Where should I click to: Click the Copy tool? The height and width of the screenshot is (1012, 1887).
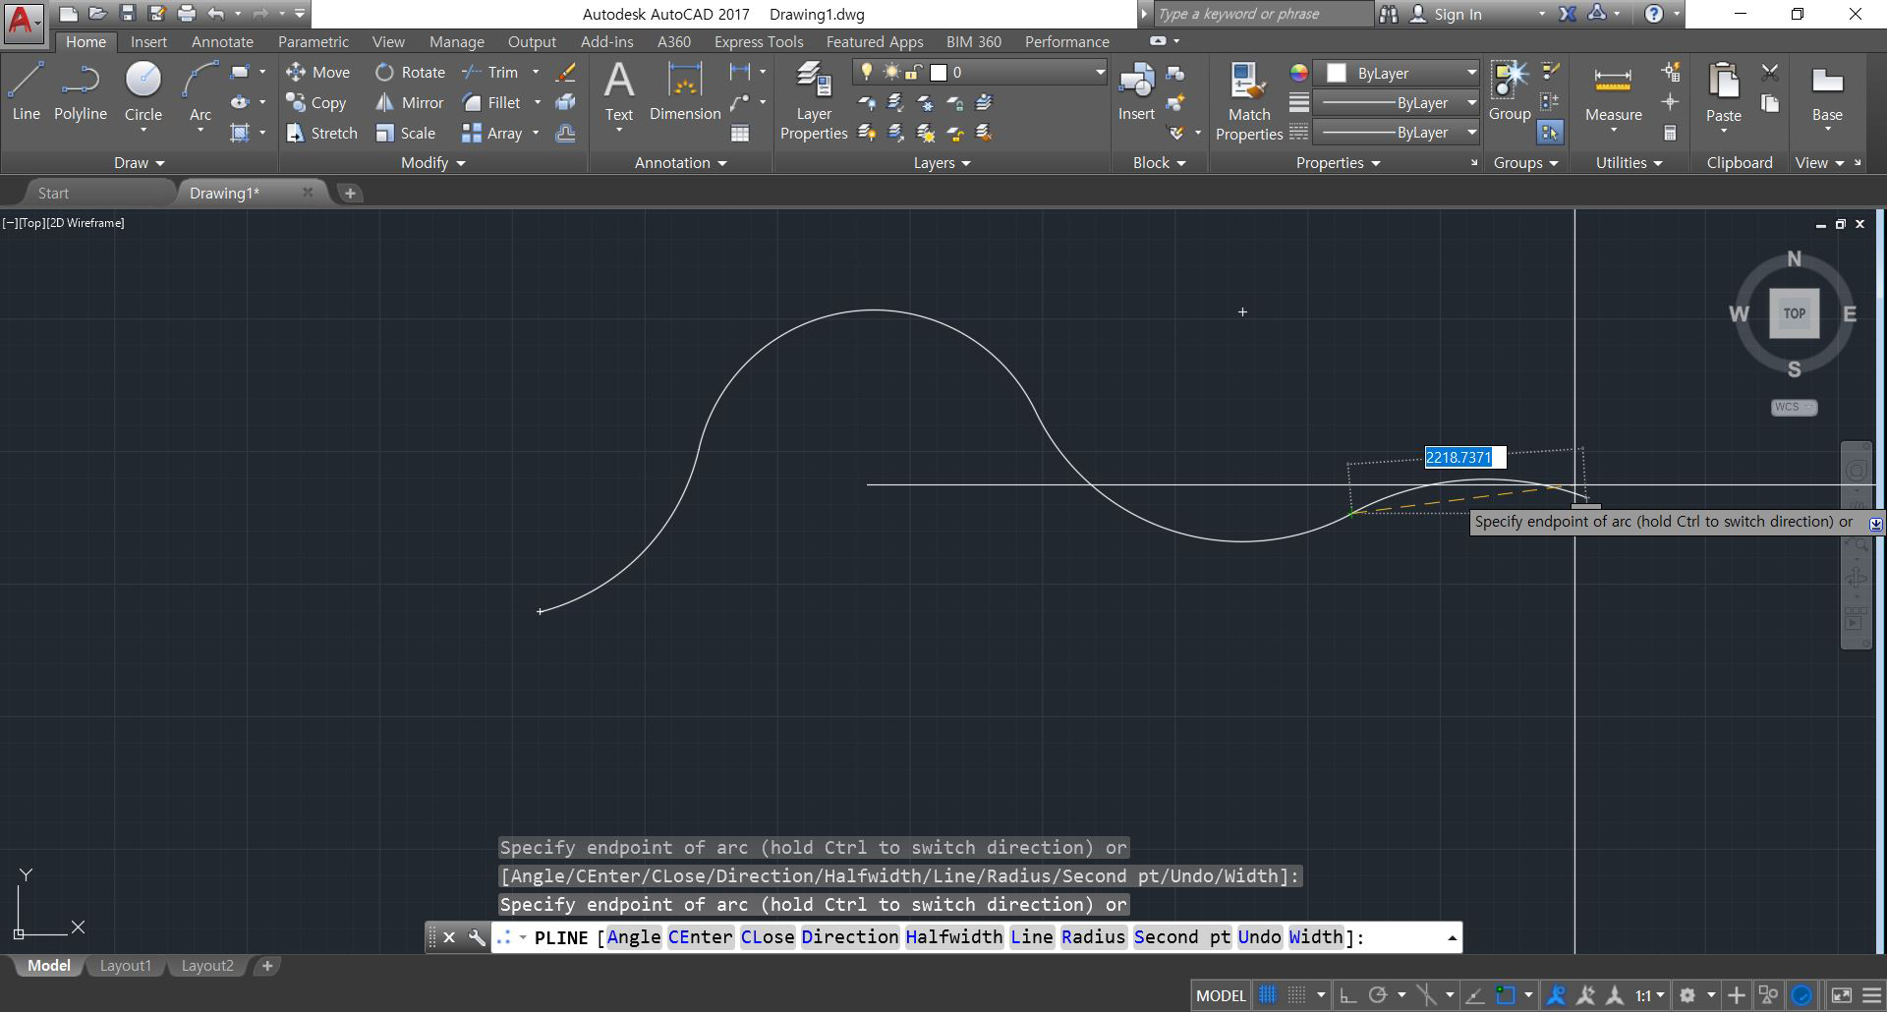(x=315, y=102)
